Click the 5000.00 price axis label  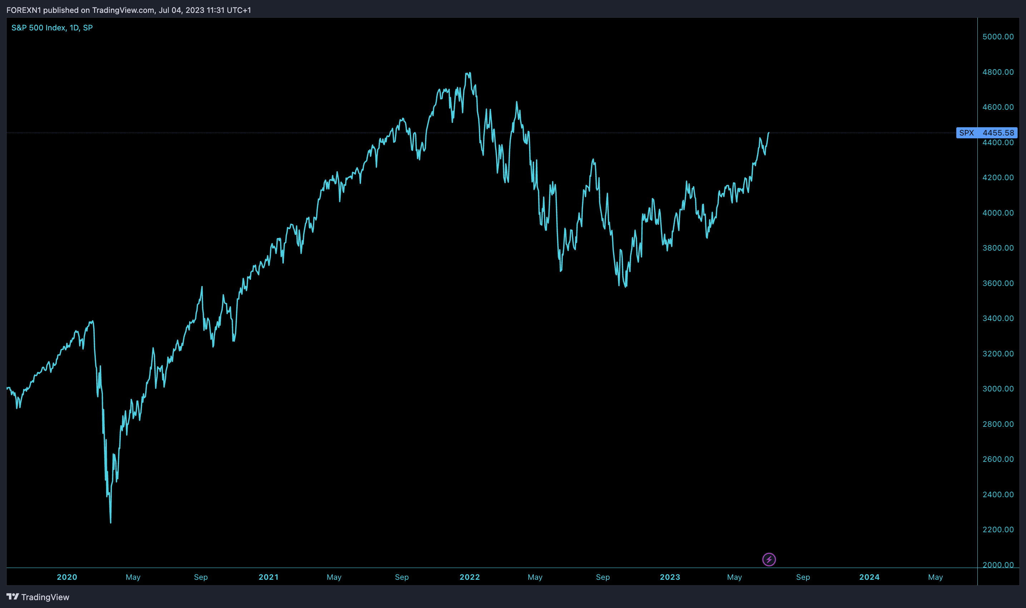point(998,37)
